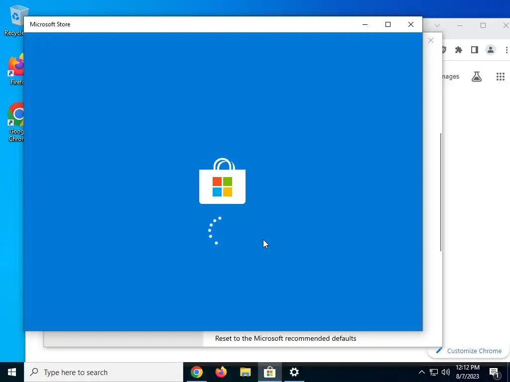Close the panel behind Microsoft Store
This screenshot has height=382, width=510.
431,40
